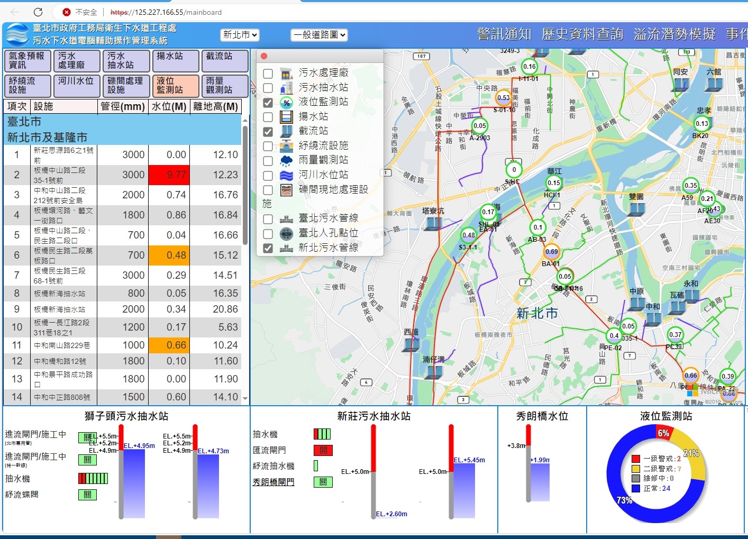Uncheck the 液位監測站 layer checkbox
This screenshot has height=539, width=748.
click(268, 103)
